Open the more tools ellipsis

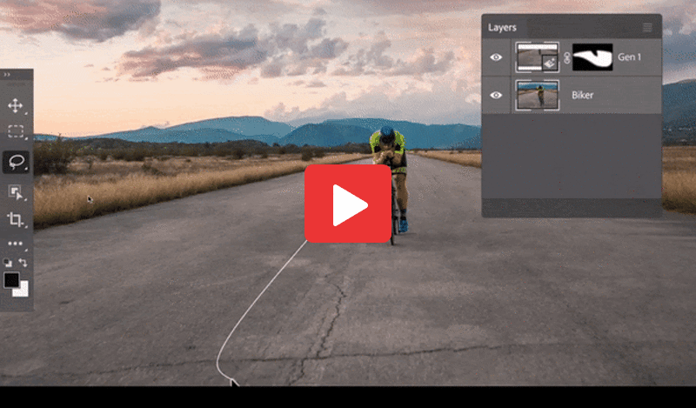pos(15,244)
